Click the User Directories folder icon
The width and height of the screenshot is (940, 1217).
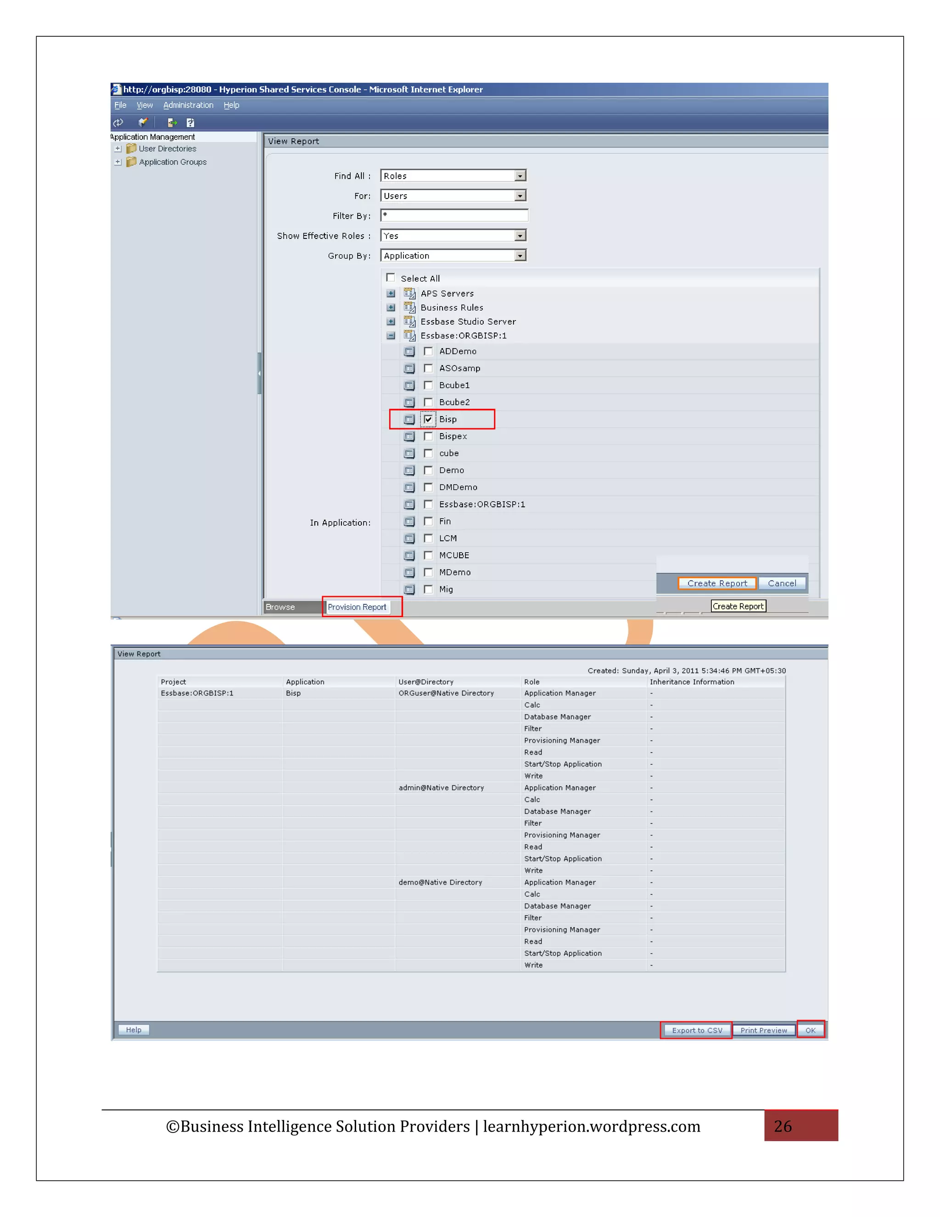[131, 149]
